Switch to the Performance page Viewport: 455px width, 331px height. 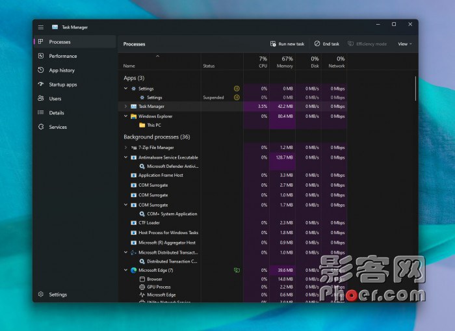(x=75, y=56)
